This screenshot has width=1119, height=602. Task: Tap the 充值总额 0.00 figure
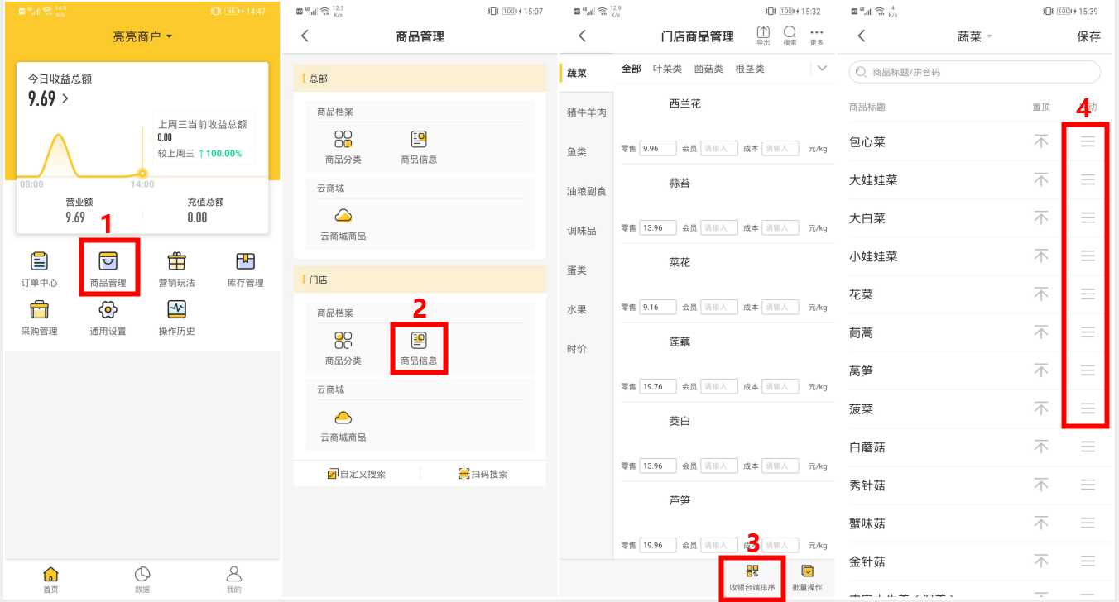[x=197, y=217]
